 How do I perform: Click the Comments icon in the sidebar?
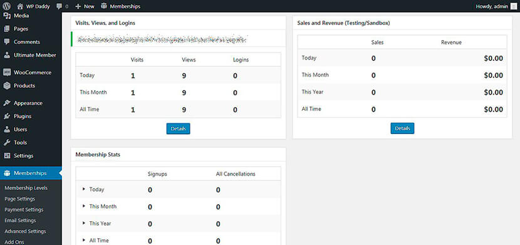tap(7, 42)
